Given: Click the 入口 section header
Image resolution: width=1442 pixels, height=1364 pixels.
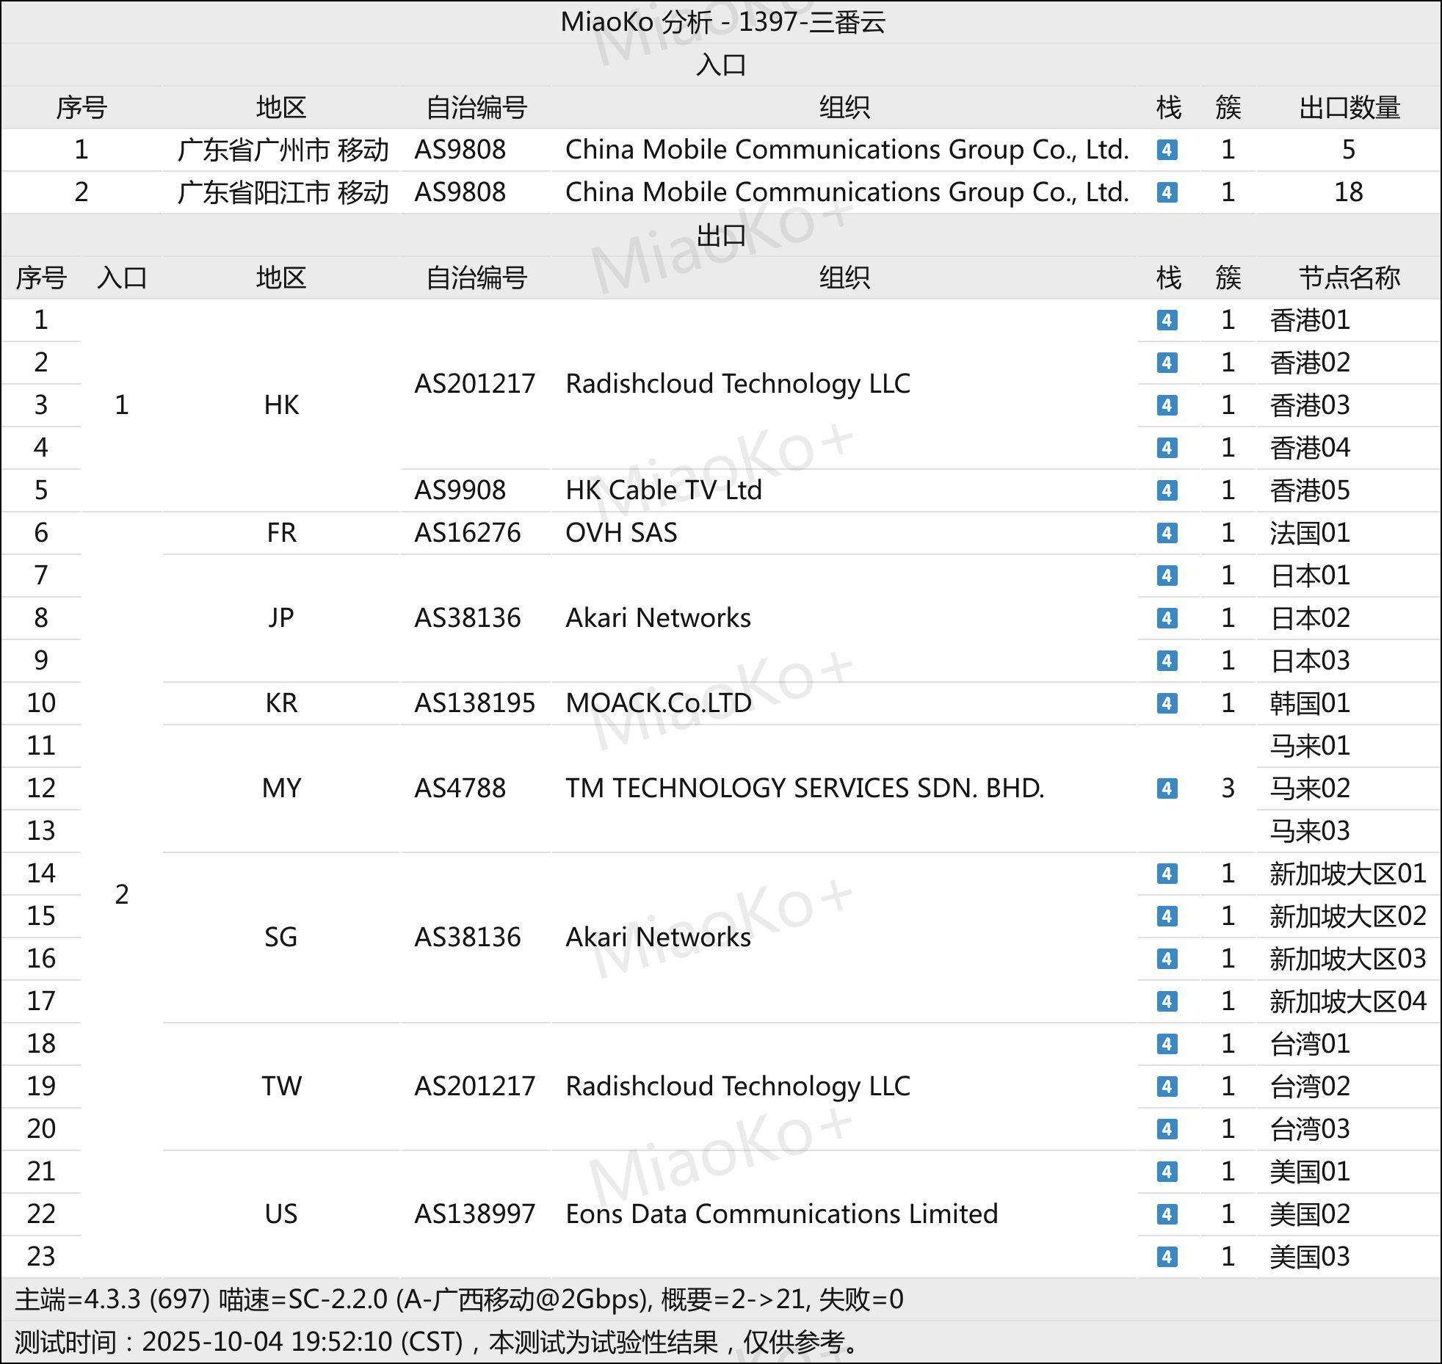Looking at the screenshot, I should (x=721, y=65).
